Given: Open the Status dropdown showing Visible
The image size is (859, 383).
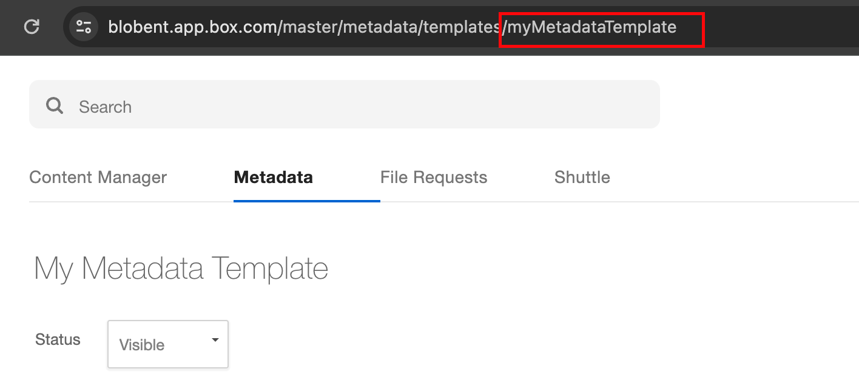Looking at the screenshot, I should point(168,344).
